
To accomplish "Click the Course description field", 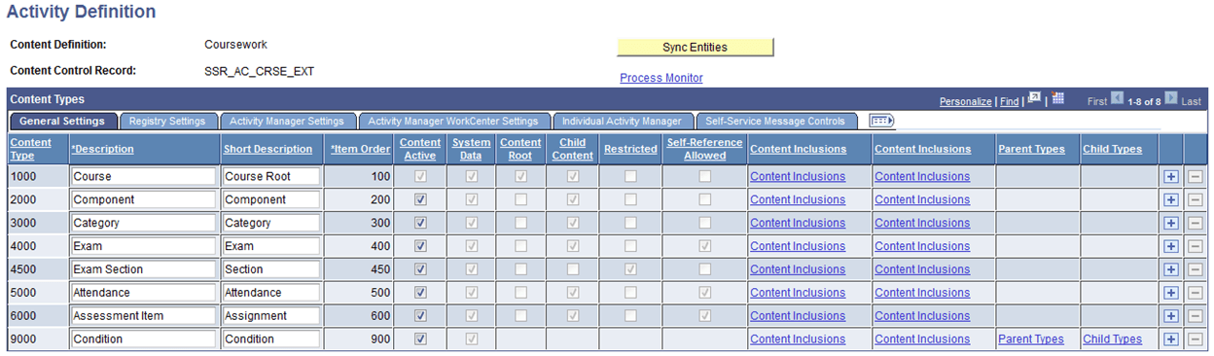I will point(143,176).
